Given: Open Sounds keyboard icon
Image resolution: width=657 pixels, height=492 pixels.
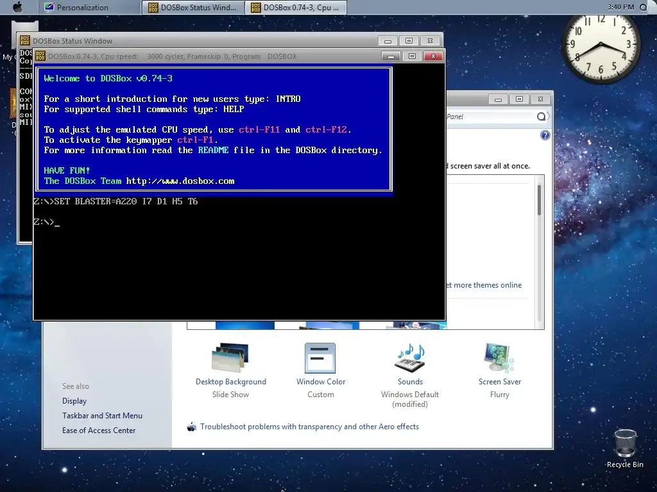Looking at the screenshot, I should pos(410,358).
